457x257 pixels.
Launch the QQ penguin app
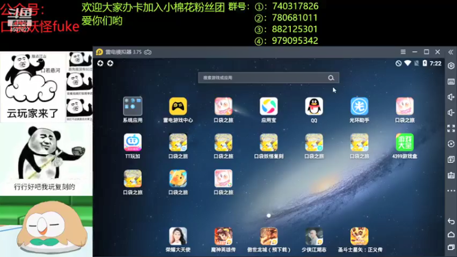pos(314,107)
